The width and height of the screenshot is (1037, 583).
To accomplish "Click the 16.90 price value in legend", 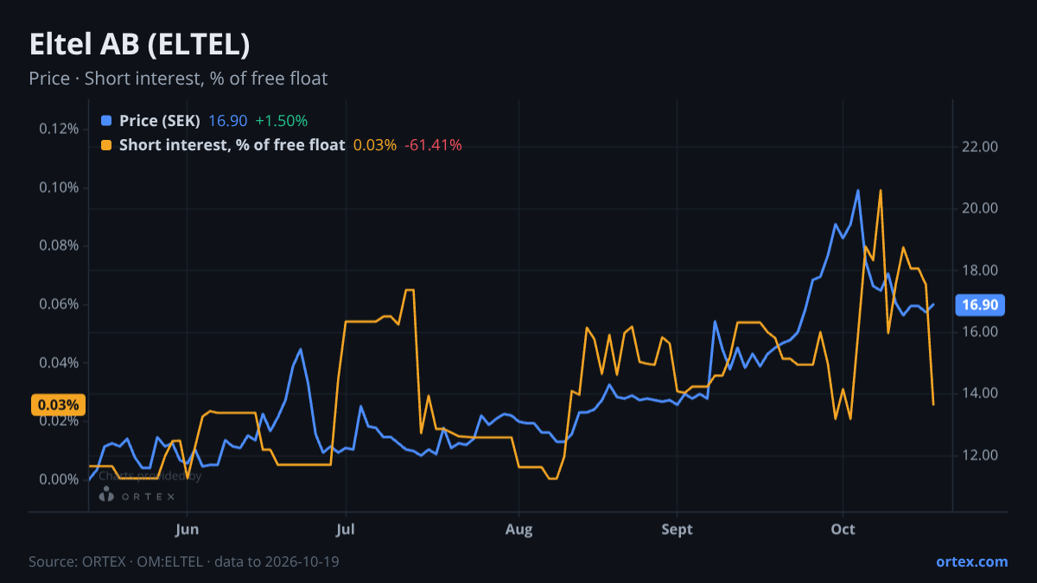I will [x=227, y=121].
